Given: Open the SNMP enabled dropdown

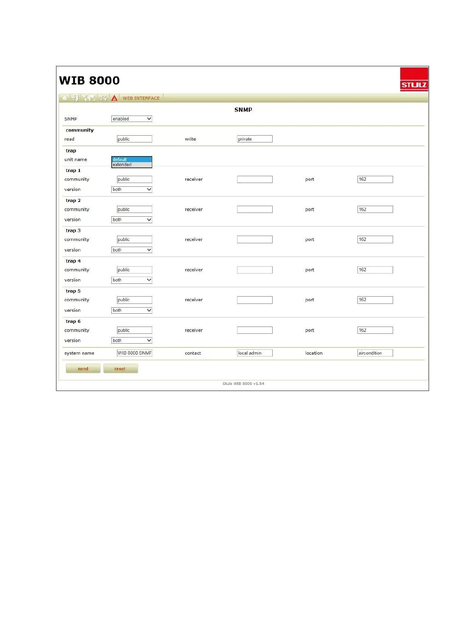Looking at the screenshot, I should (x=132, y=119).
